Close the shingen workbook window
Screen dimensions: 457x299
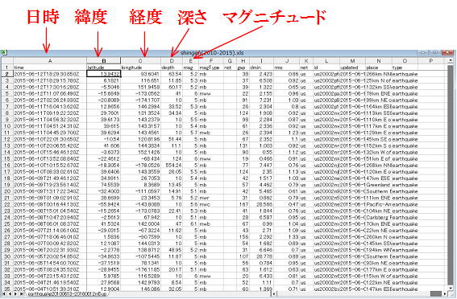(x=447, y=52)
